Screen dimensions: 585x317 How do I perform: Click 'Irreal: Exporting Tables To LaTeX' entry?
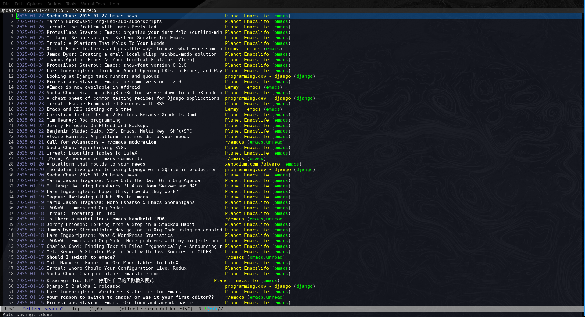(92, 153)
